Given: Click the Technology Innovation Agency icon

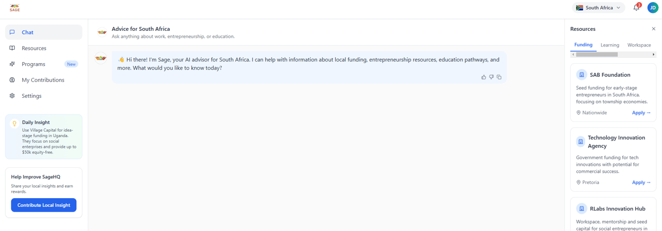Looking at the screenshot, I should point(580,142).
